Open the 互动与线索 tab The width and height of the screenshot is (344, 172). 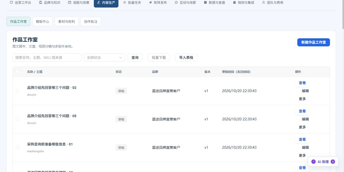click(x=185, y=3)
